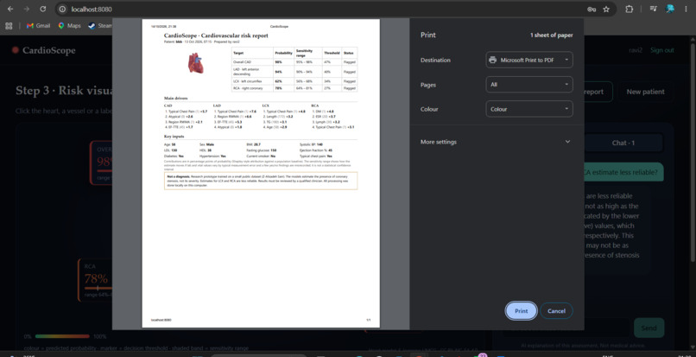Open the Chrome three-dot menu
Screen dimensions: 696x357
coord(687,9)
